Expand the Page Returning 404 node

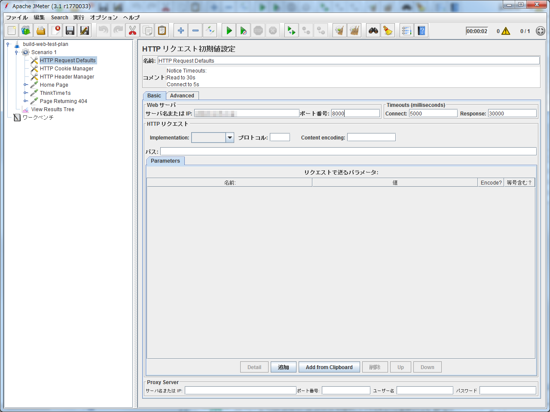point(25,101)
